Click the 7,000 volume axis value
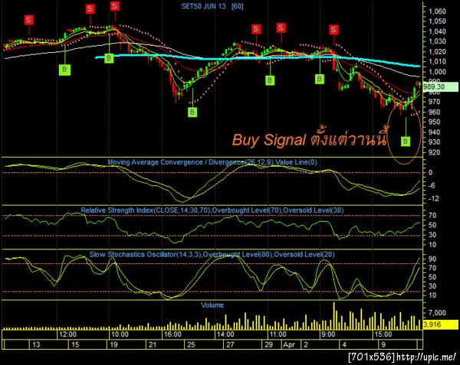 [437, 313]
